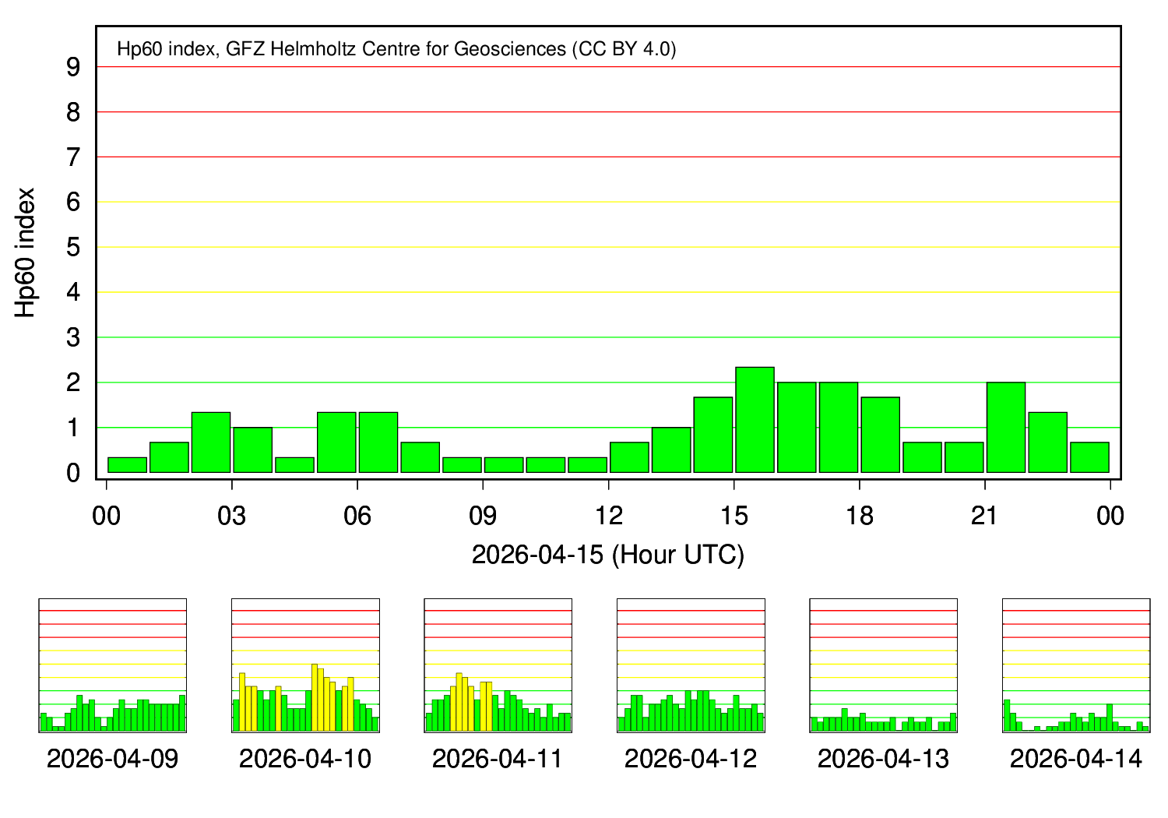Click the 2026-04-13 date label
This screenshot has height=818, width=1168.
[x=883, y=759]
